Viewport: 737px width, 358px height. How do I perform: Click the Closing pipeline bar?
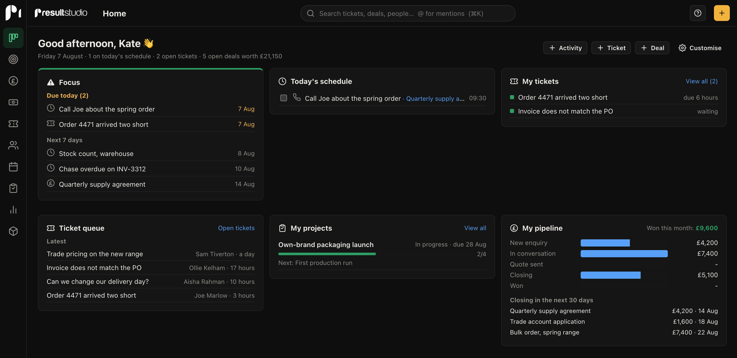[x=610, y=275]
